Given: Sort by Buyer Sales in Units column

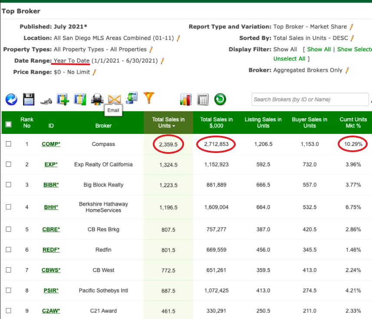Looking at the screenshot, I should [x=309, y=123].
